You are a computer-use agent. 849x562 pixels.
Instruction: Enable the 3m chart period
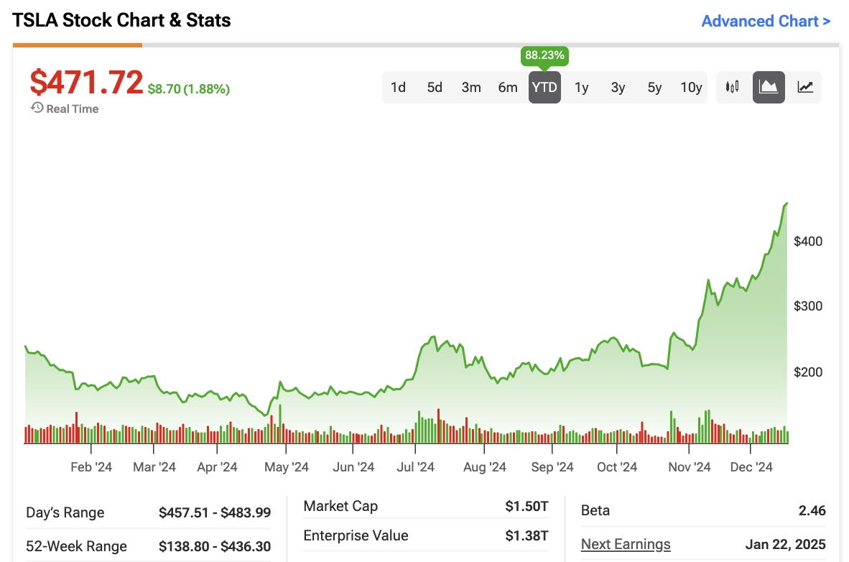(x=471, y=87)
